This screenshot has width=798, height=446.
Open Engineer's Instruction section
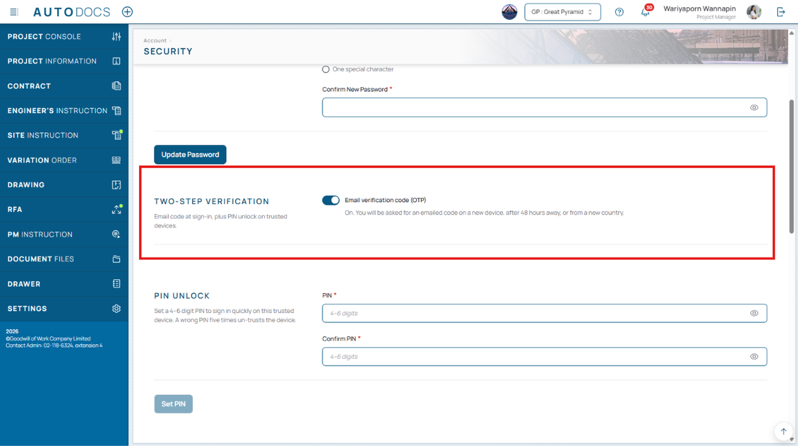pyautogui.click(x=64, y=110)
